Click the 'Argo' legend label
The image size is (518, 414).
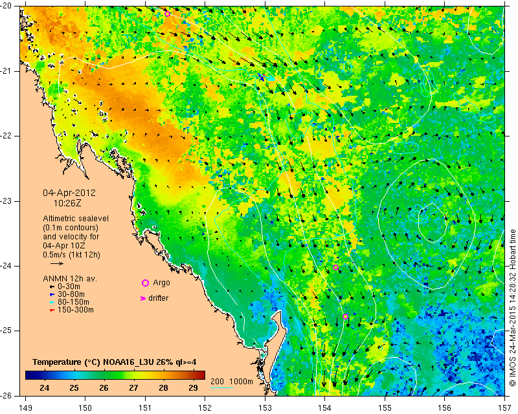161,283
